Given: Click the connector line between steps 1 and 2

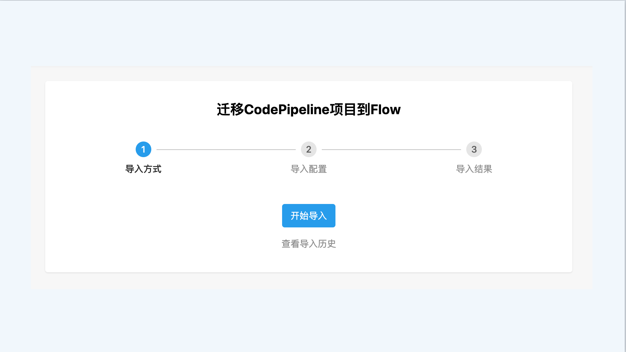Looking at the screenshot, I should 226,150.
